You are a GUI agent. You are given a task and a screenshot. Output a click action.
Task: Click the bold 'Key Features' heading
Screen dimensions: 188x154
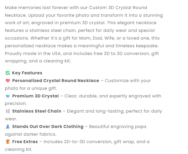pyautogui.click(x=27, y=73)
